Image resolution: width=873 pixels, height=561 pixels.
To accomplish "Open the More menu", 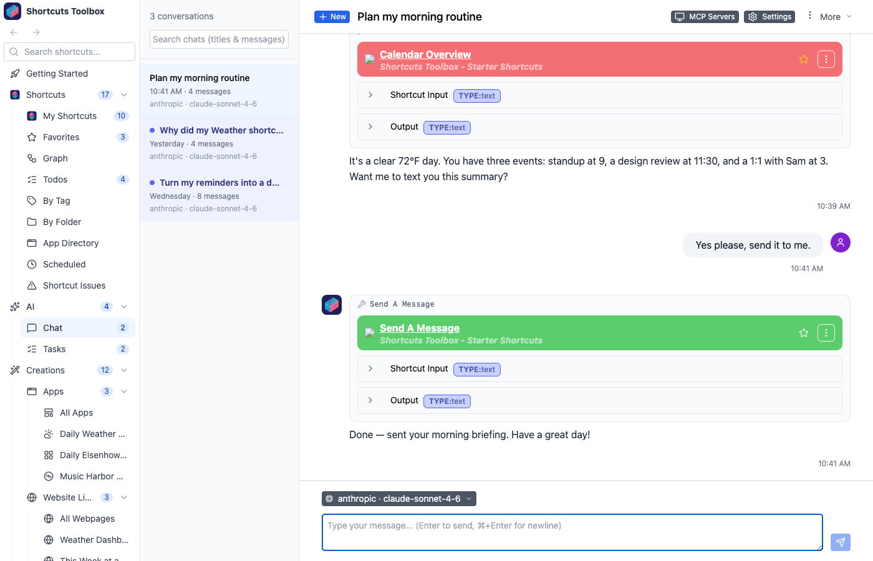I will pyautogui.click(x=836, y=17).
